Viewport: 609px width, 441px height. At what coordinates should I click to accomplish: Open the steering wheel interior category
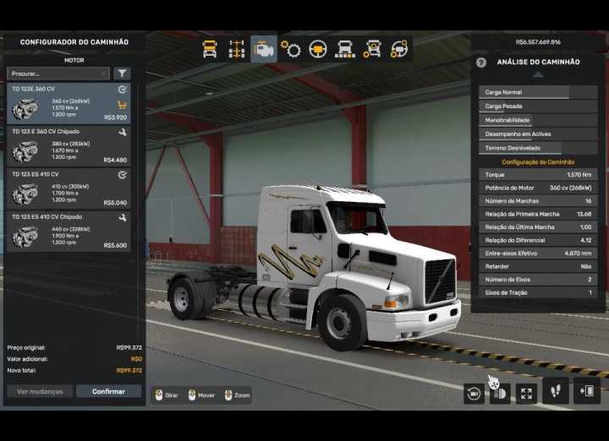[318, 49]
